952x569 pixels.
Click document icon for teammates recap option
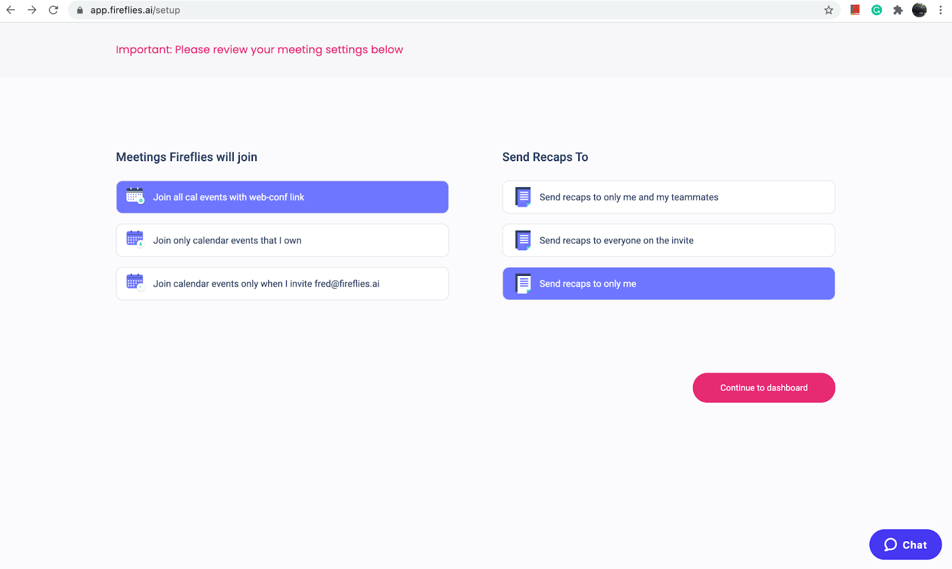pyautogui.click(x=523, y=197)
